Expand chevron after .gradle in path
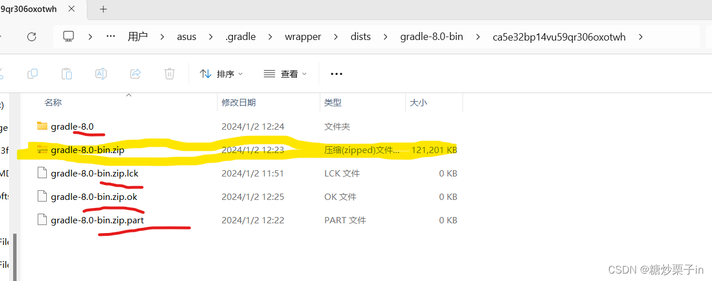 pos(271,37)
